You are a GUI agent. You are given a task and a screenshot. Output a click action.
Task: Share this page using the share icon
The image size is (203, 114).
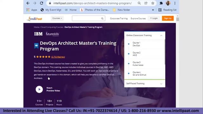146,3
